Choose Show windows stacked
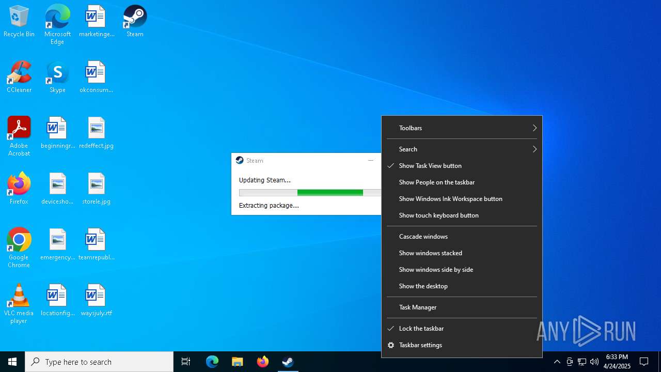The width and height of the screenshot is (661, 372). tap(462, 253)
